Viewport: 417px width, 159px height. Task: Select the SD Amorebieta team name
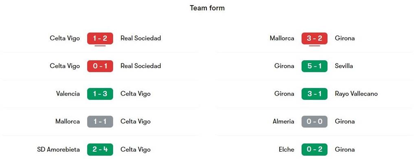point(59,150)
